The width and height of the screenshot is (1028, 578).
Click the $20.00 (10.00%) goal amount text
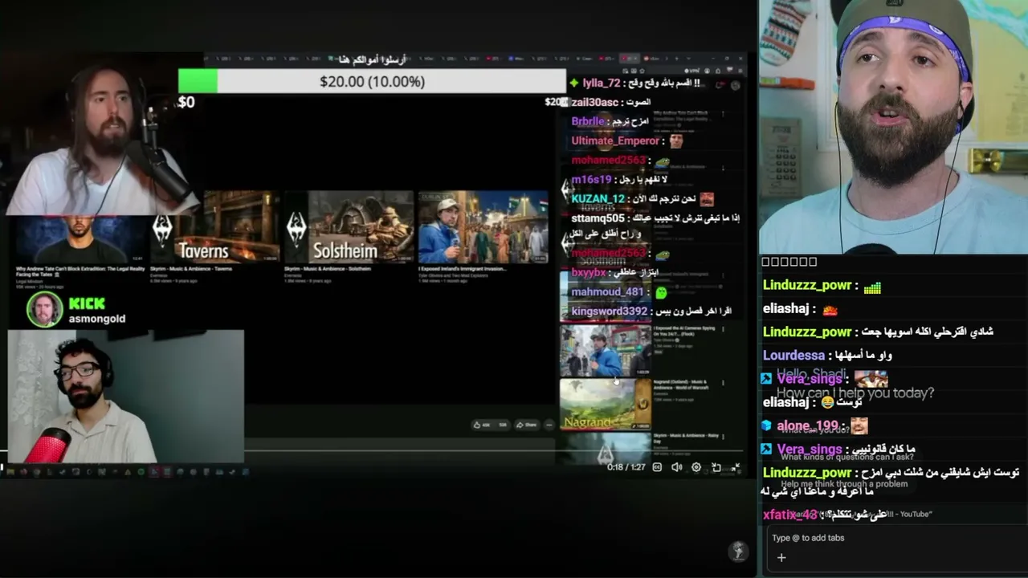pyautogui.click(x=372, y=81)
